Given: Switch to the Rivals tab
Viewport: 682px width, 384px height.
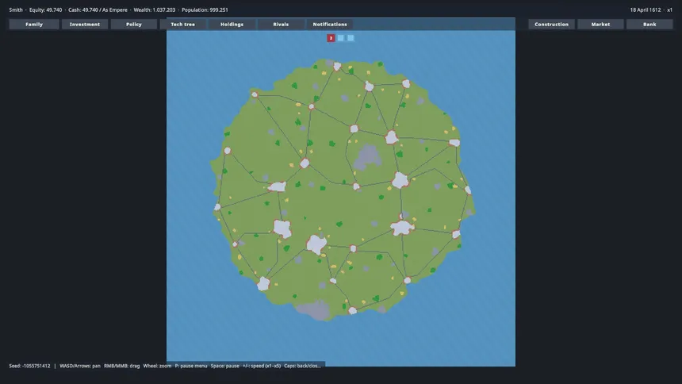Looking at the screenshot, I should [281, 25].
